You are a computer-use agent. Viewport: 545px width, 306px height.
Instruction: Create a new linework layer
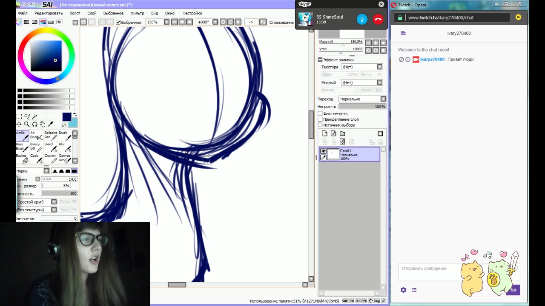(x=333, y=133)
